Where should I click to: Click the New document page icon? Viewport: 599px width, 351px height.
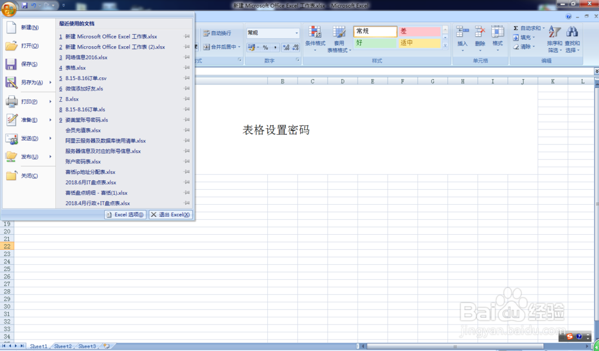tap(11, 27)
